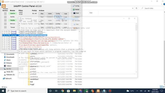Image resolution: width=165 pixels, height=93 pixels.
Task: Open Notepad Help menu
Action: [x=40, y=21]
